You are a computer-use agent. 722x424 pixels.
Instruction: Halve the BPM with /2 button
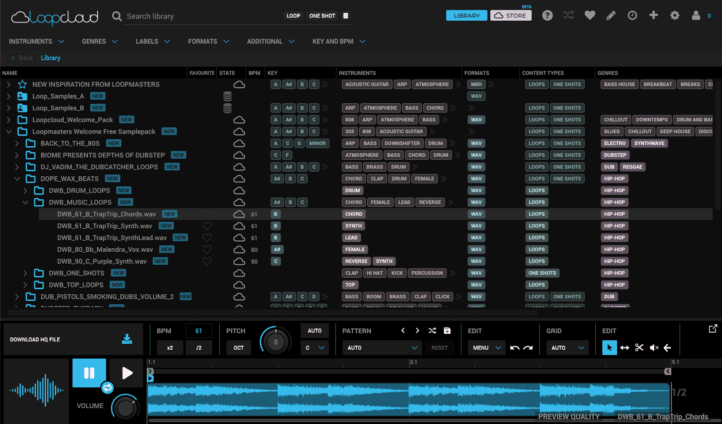tap(199, 347)
